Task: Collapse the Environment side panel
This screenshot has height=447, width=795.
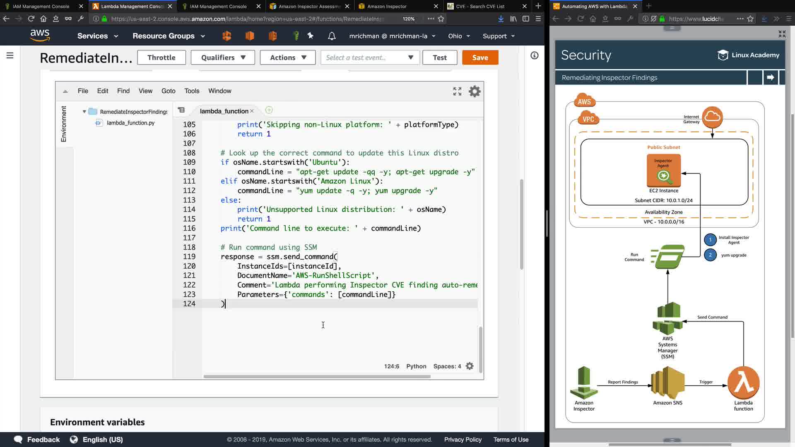Action: (x=64, y=124)
